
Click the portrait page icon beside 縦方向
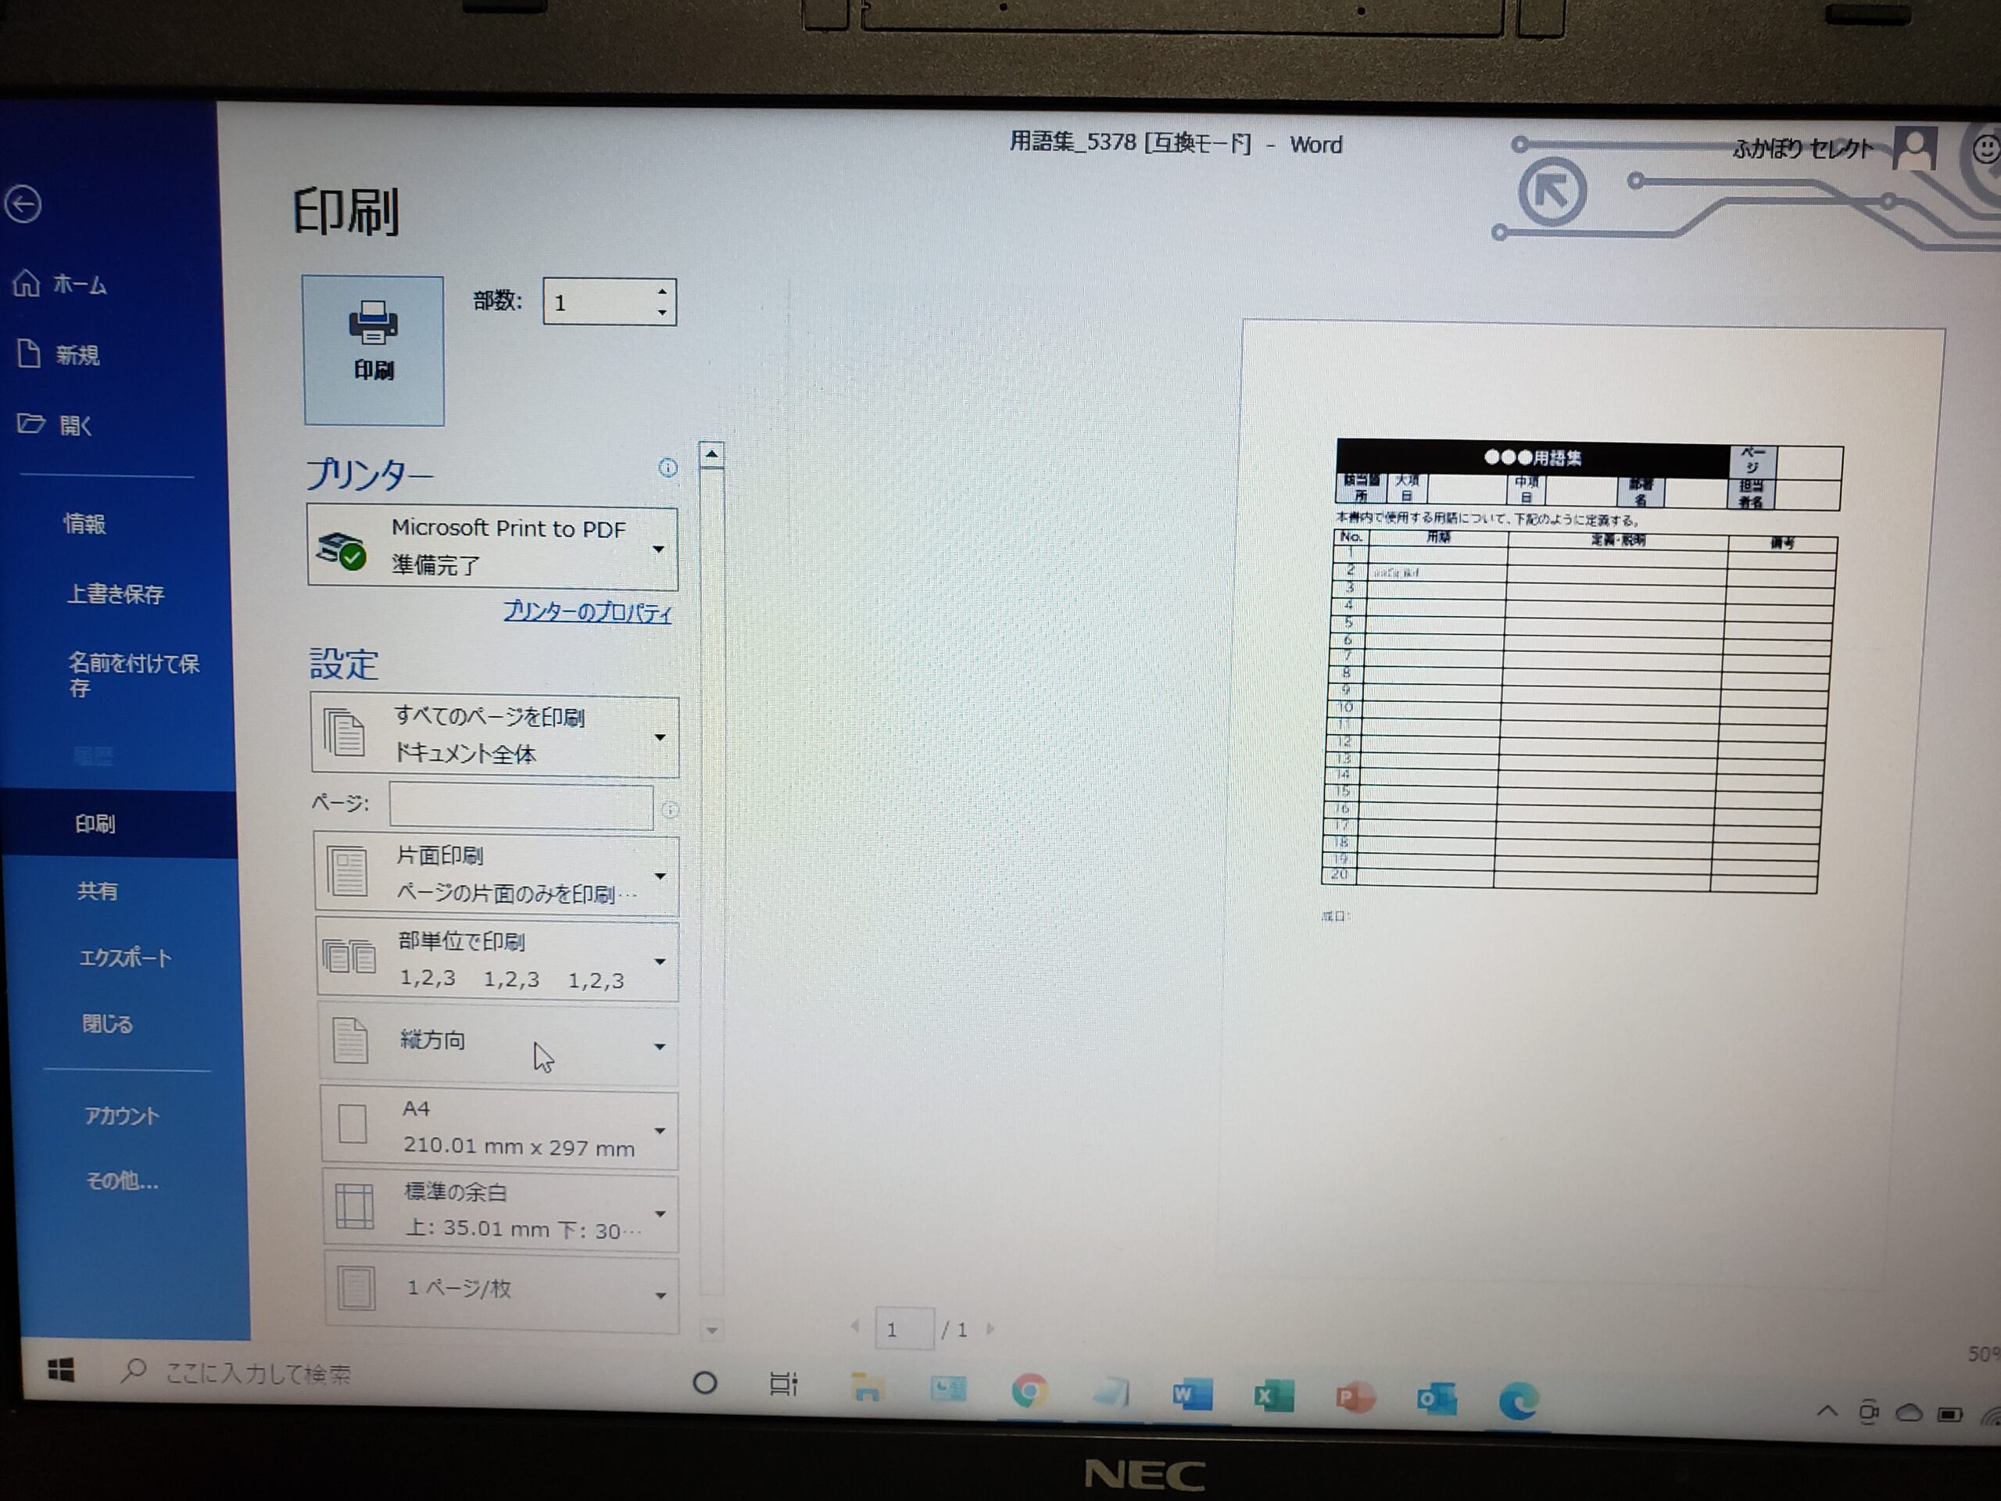coord(350,1041)
